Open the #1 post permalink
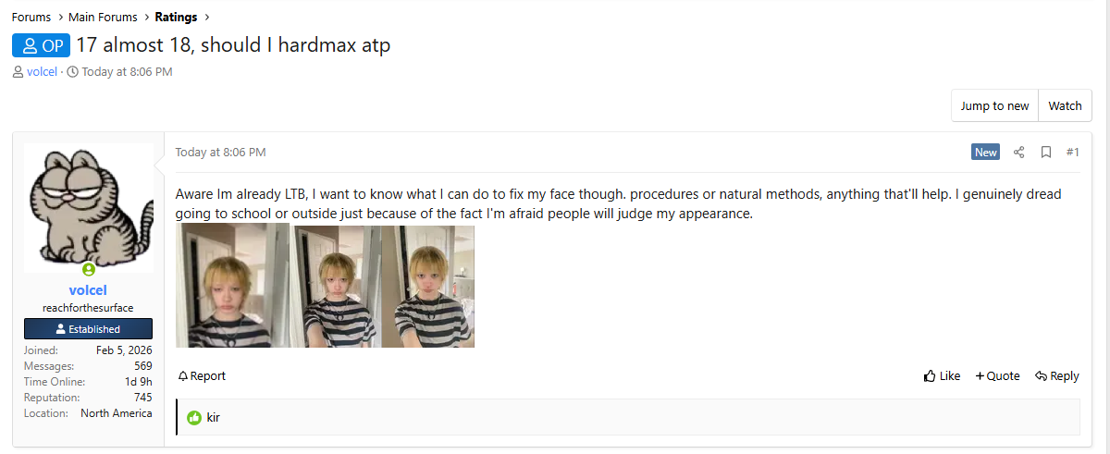 [x=1072, y=153]
